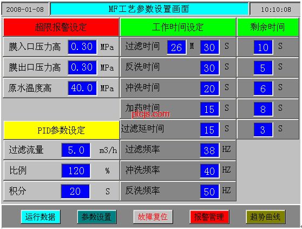This screenshot has height=229, width=302.
Task: Select the 膜出口压力高 setpoint box
Action: pyautogui.click(x=82, y=68)
